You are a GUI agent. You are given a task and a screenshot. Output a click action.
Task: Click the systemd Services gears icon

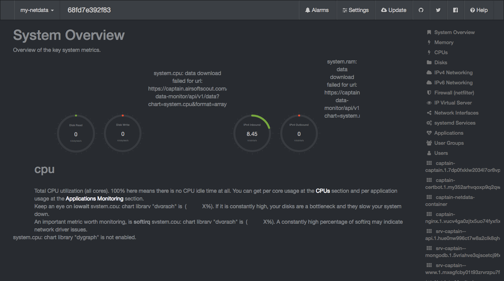coord(429,123)
